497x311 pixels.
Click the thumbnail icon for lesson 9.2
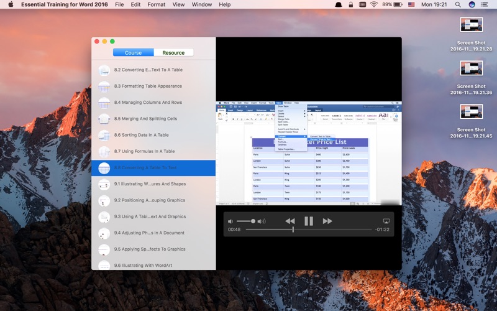tap(104, 200)
